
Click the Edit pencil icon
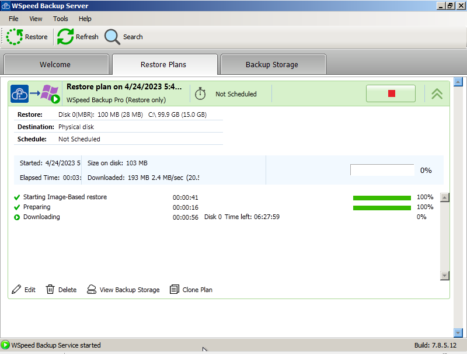tap(16, 289)
